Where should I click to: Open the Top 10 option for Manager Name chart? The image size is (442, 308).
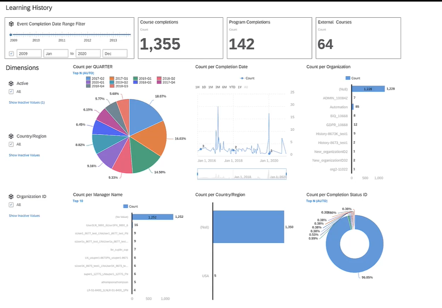(78, 201)
